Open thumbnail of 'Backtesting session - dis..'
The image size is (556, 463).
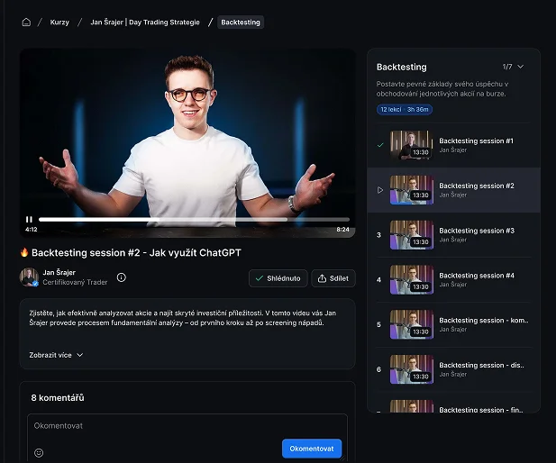[412, 369]
